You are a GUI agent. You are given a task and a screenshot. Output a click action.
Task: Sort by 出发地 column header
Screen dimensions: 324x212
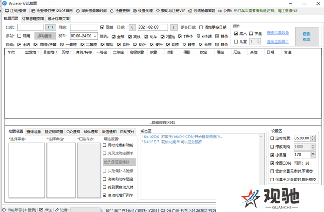pyautogui.click(x=32, y=52)
